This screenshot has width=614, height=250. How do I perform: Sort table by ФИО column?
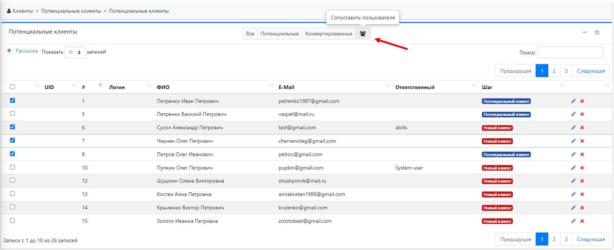point(163,87)
